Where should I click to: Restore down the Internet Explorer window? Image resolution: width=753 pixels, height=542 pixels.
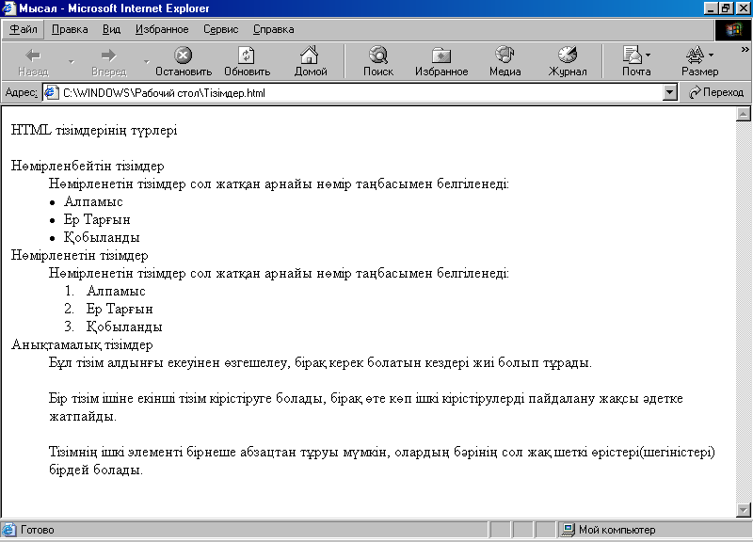click(725, 8)
